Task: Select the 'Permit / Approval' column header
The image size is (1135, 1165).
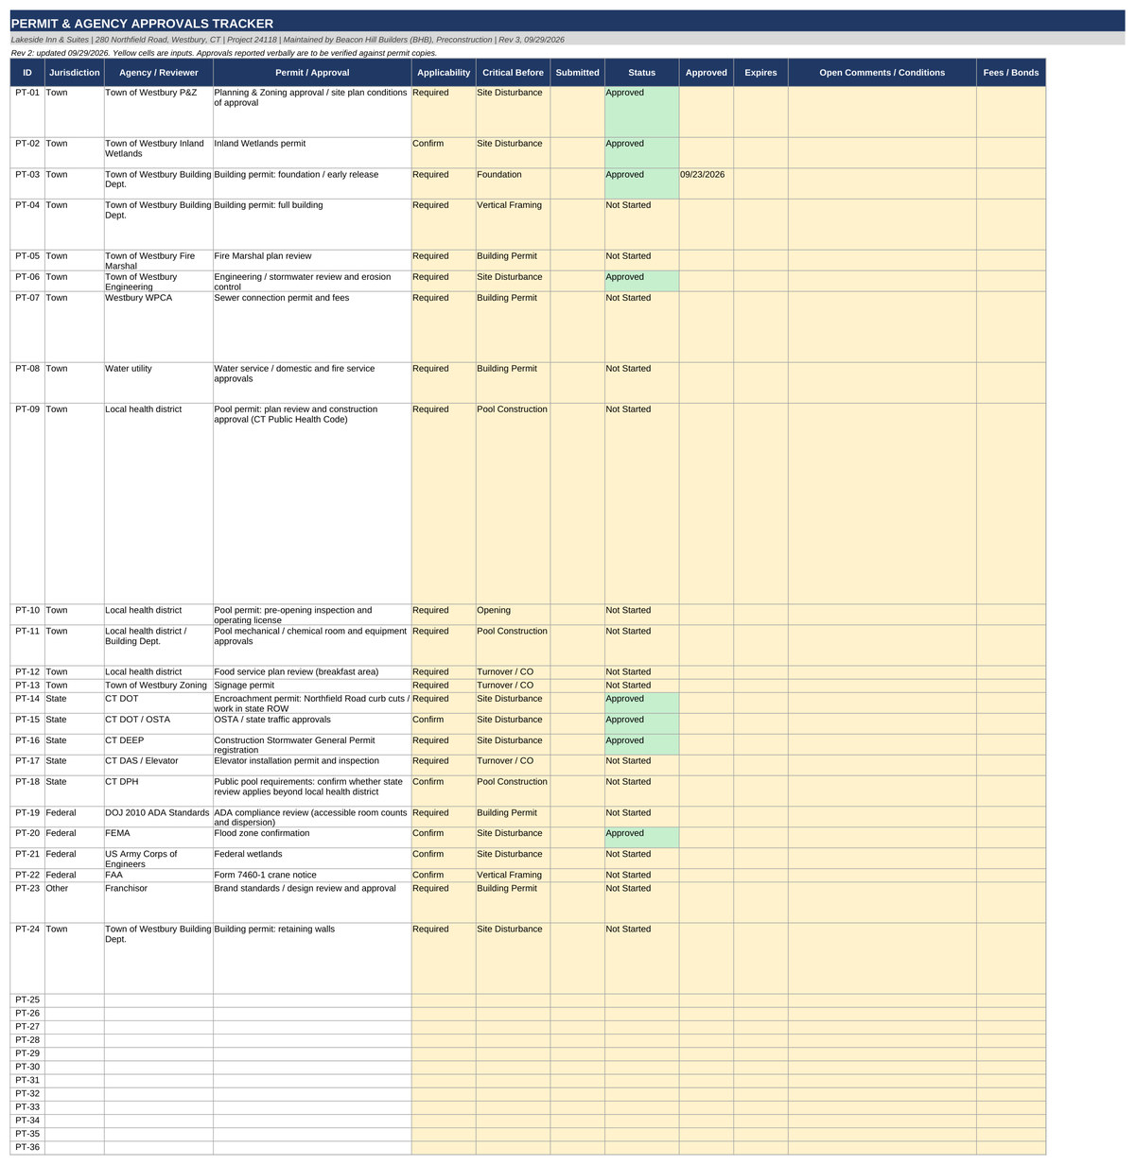Action: pos(312,73)
